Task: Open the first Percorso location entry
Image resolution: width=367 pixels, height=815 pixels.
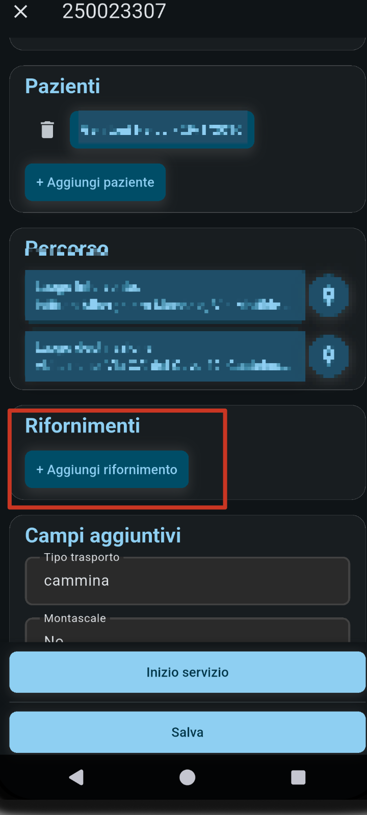Action: click(x=165, y=295)
